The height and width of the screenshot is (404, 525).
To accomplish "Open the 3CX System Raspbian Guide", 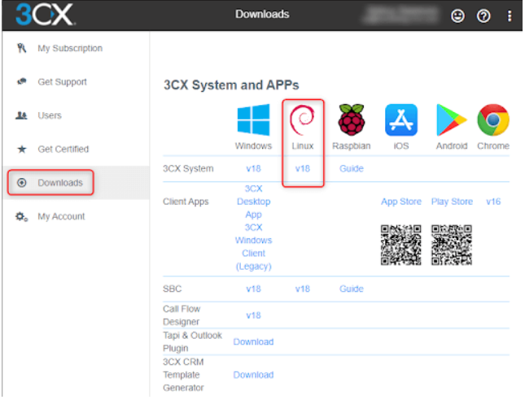I will coord(352,168).
